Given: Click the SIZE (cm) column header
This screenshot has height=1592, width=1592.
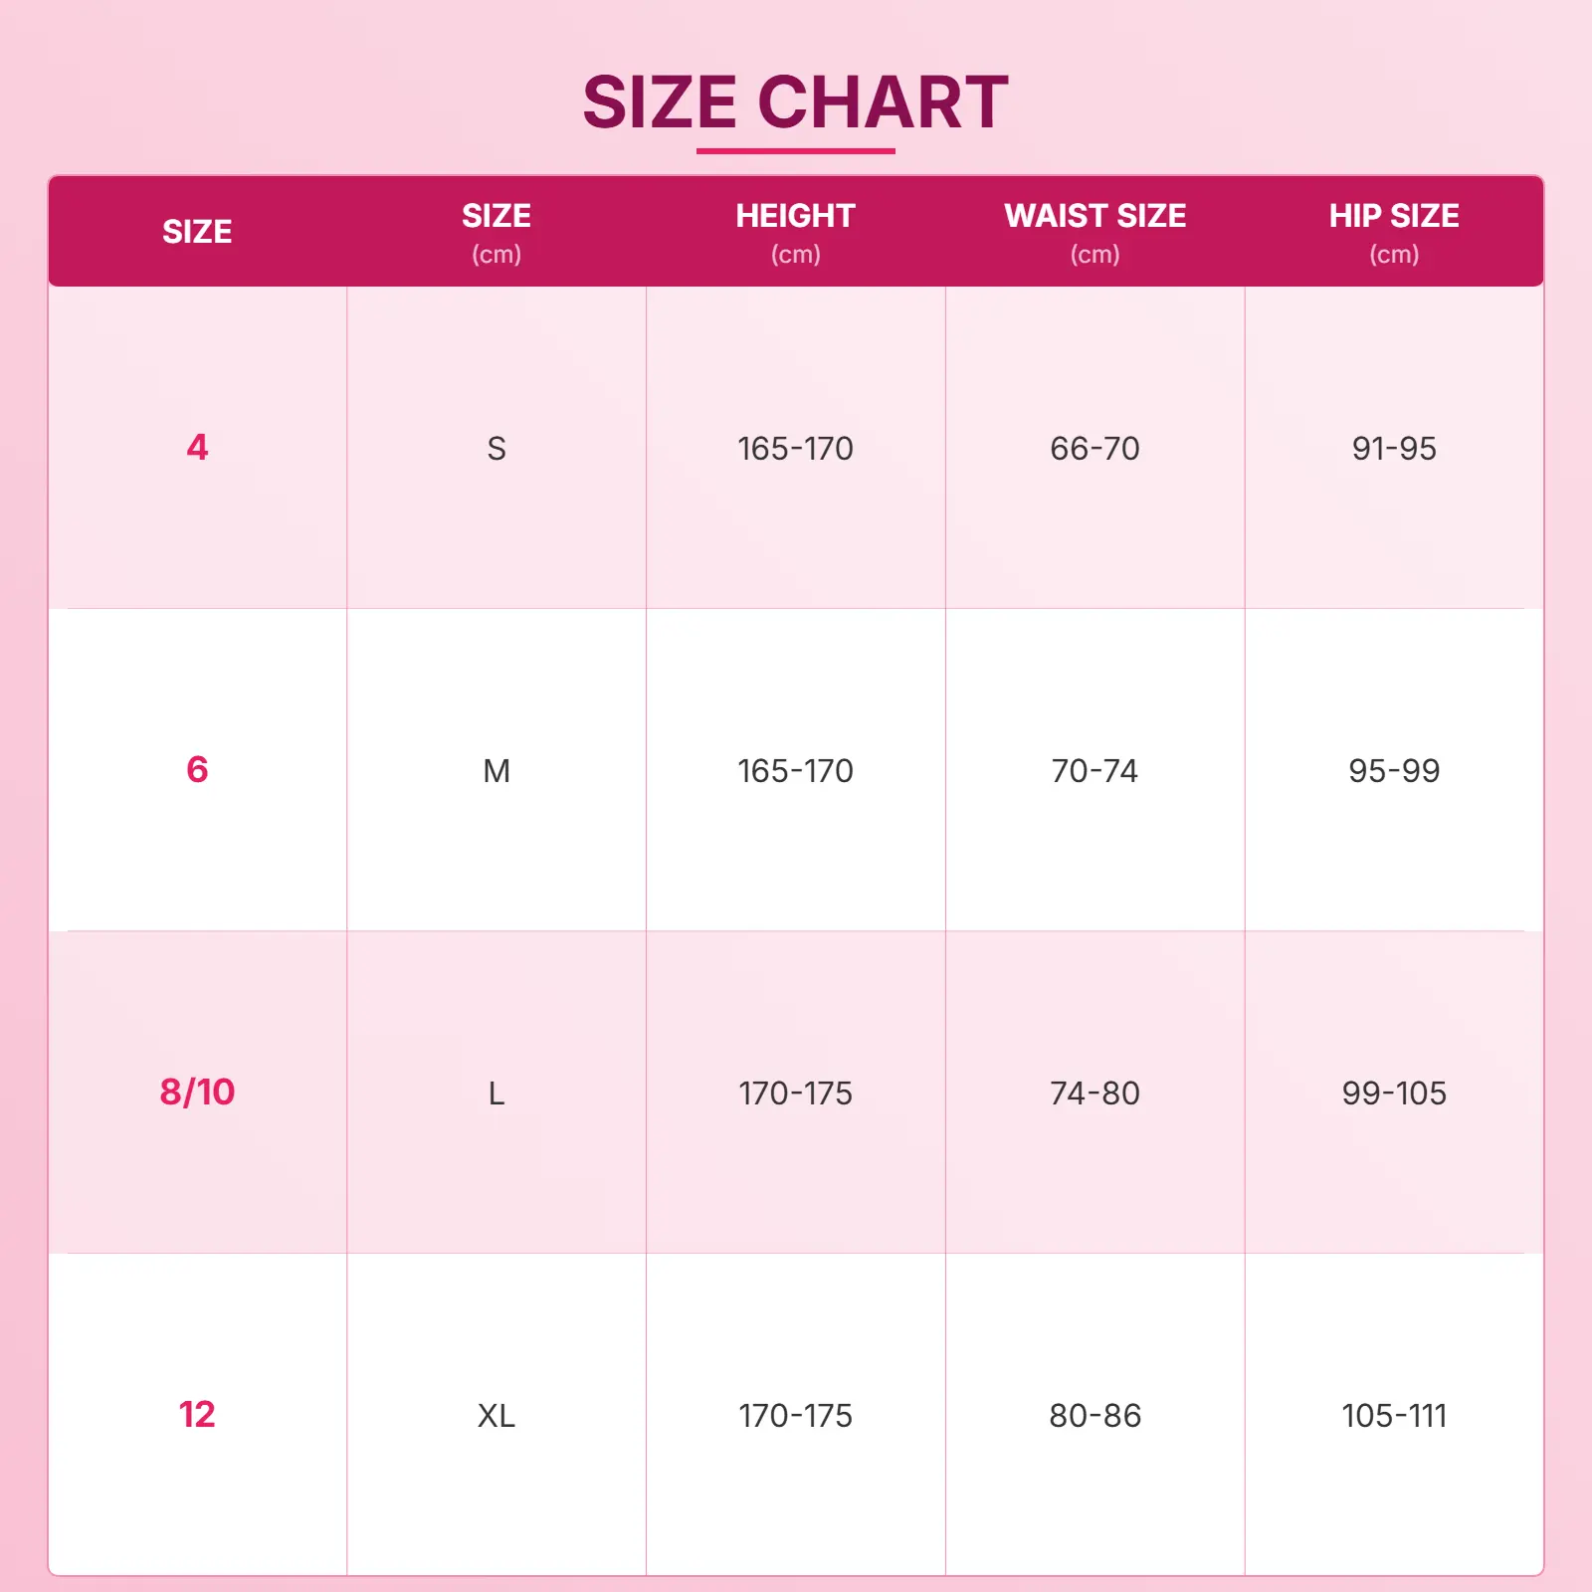Looking at the screenshot, I should pyautogui.click(x=497, y=232).
